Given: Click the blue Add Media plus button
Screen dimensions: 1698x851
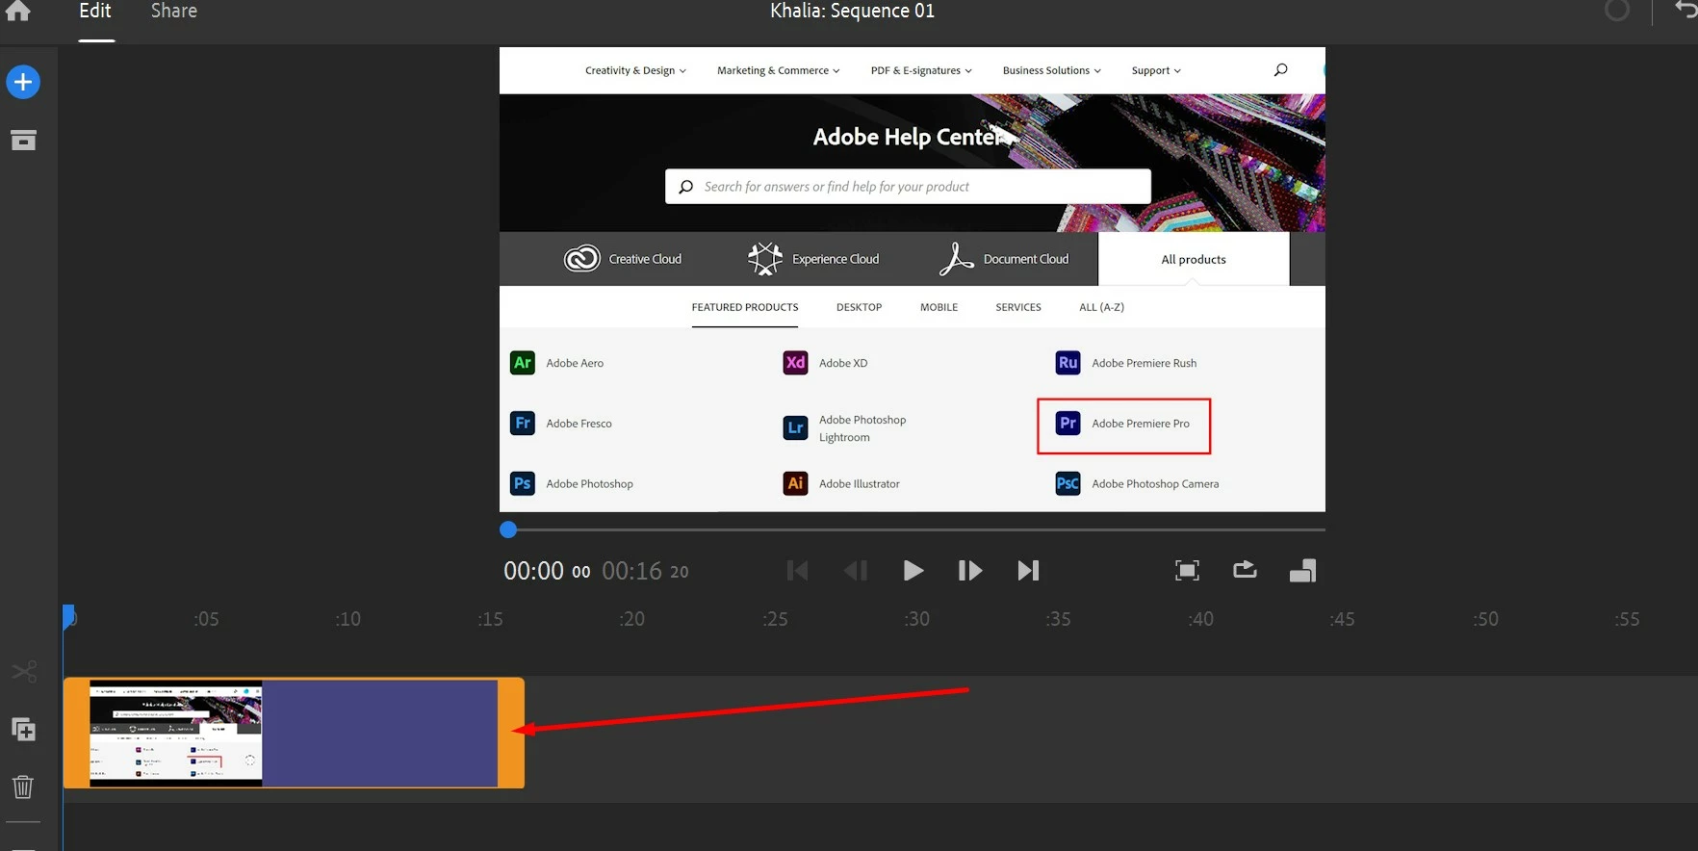Looking at the screenshot, I should [x=23, y=82].
